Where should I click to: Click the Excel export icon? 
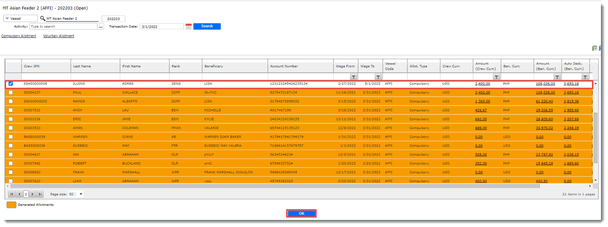pos(595,48)
